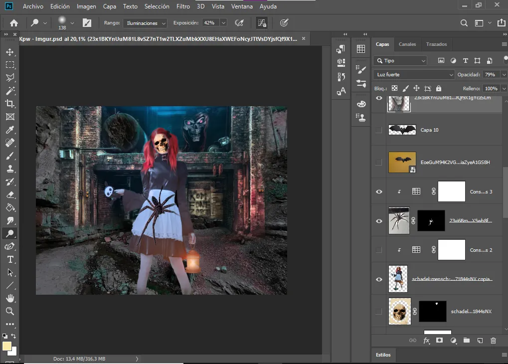Click the background color swatch

13,352
